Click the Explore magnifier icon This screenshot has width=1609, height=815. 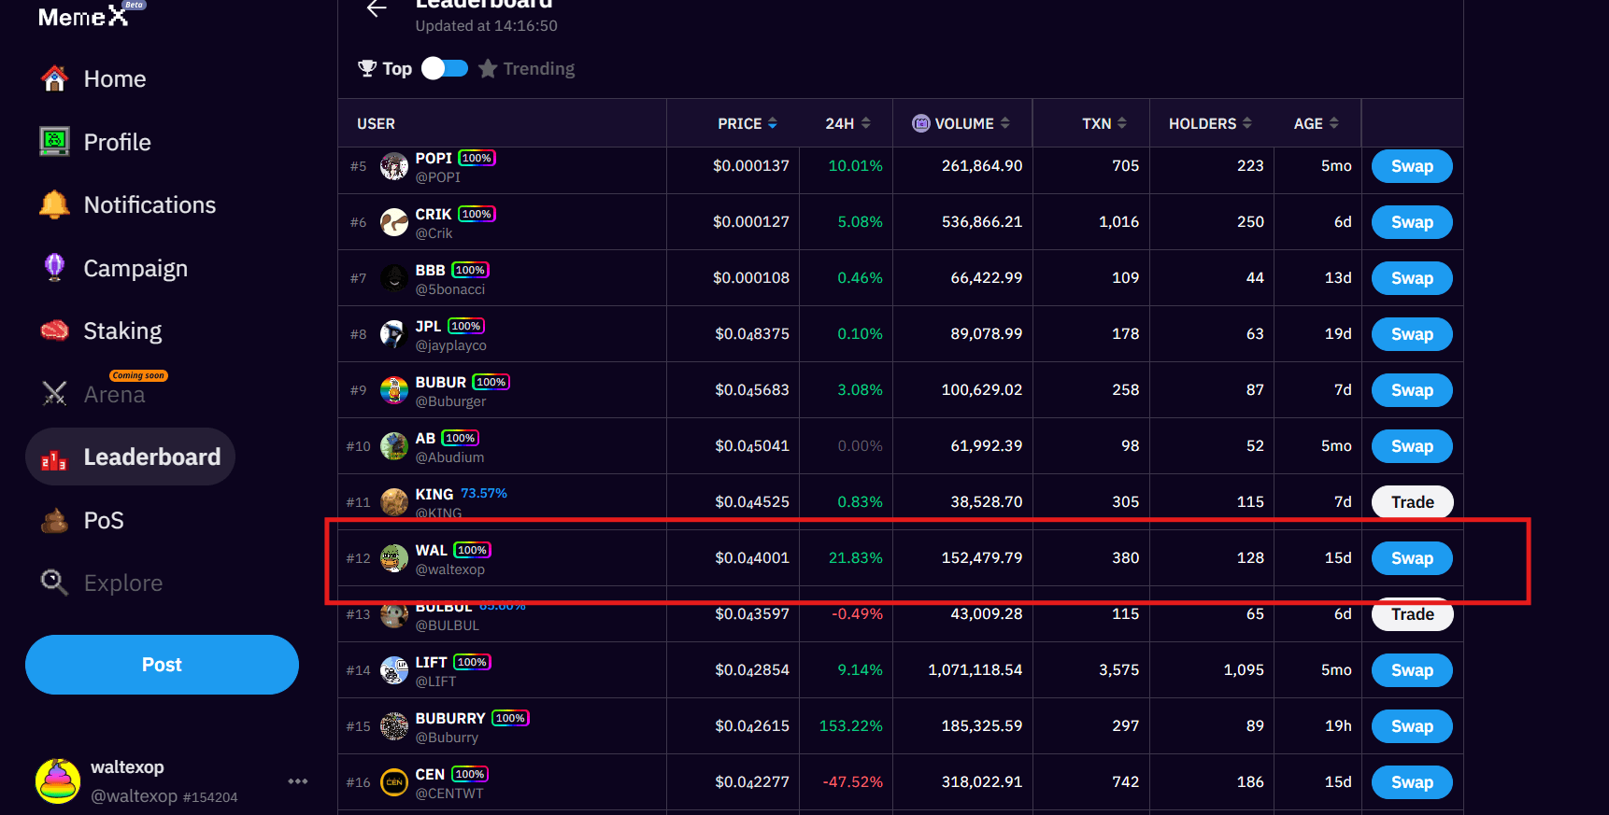point(54,583)
